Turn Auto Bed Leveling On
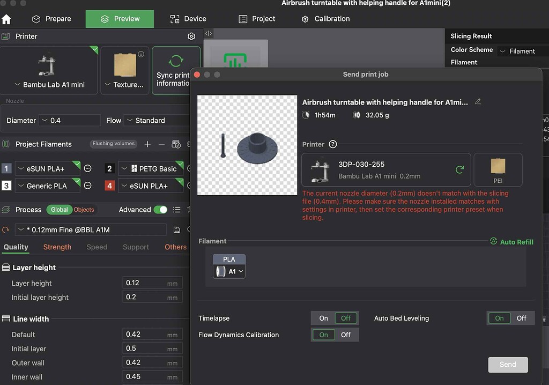549x385 pixels. pyautogui.click(x=499, y=318)
